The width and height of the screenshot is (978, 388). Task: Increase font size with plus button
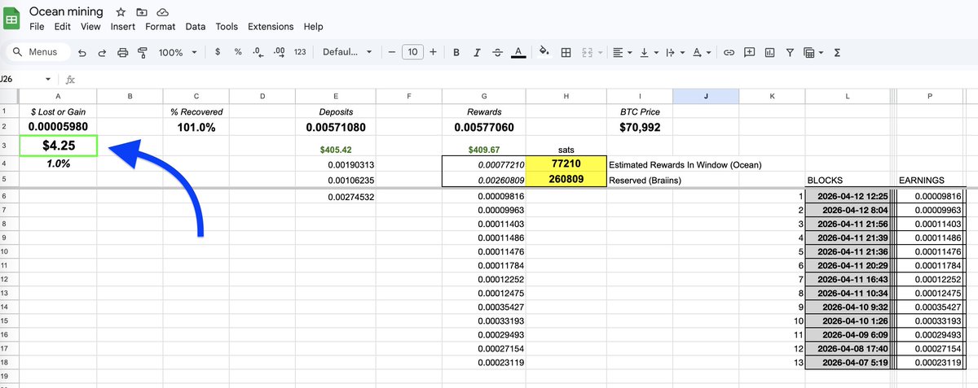click(433, 52)
